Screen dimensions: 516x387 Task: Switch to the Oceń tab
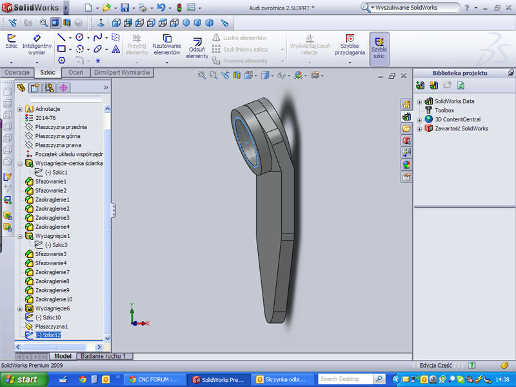tap(75, 72)
